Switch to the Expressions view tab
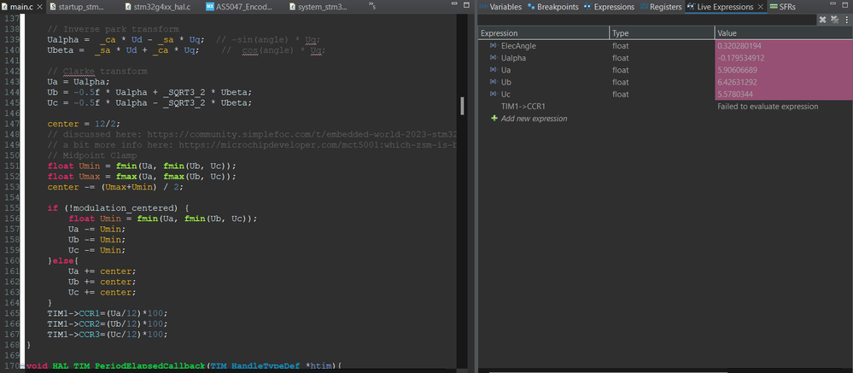 coord(609,7)
